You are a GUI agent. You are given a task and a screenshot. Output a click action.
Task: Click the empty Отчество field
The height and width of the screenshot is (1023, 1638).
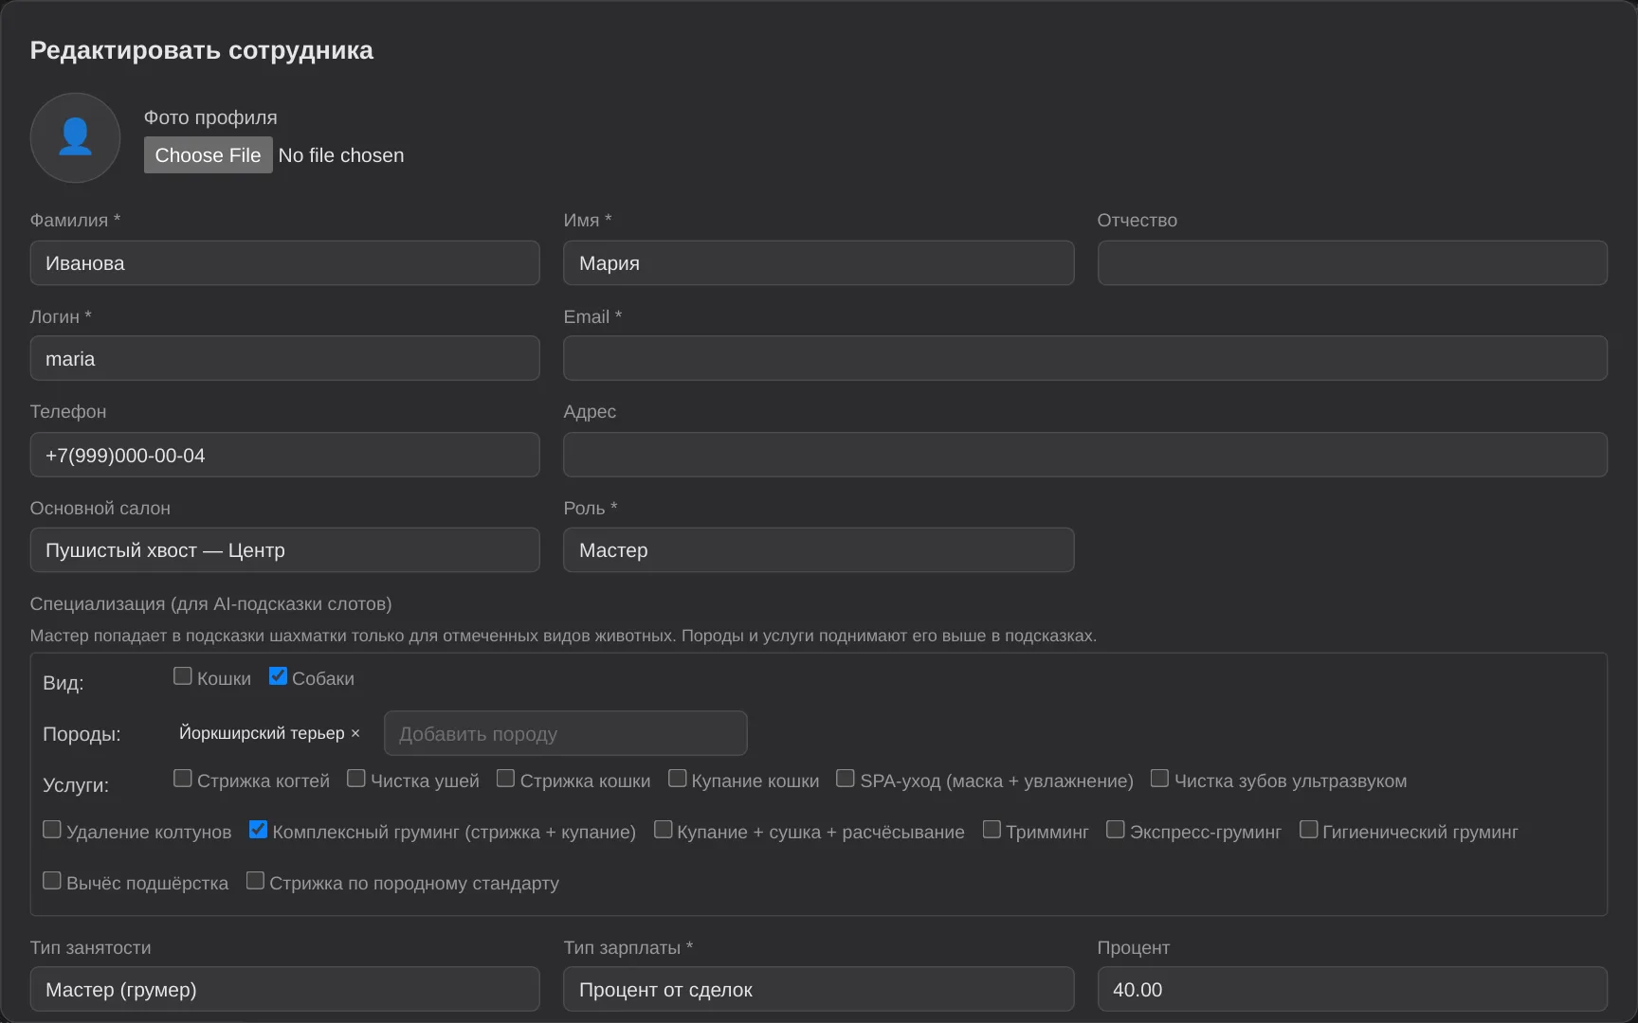point(1352,263)
